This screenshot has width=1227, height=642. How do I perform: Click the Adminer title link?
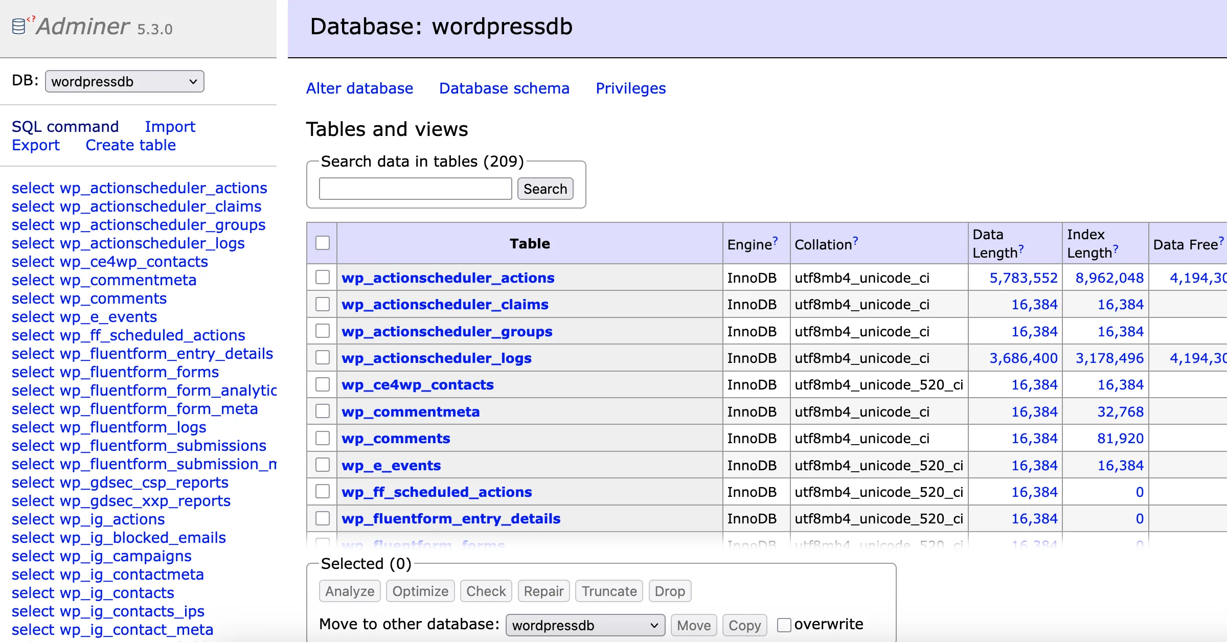[83, 26]
